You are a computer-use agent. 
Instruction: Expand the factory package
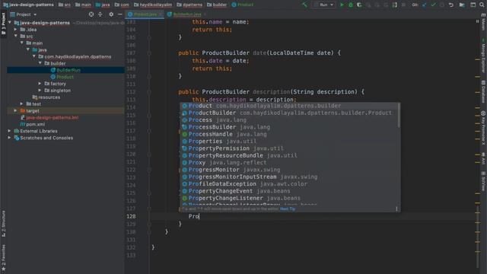click(x=40, y=84)
